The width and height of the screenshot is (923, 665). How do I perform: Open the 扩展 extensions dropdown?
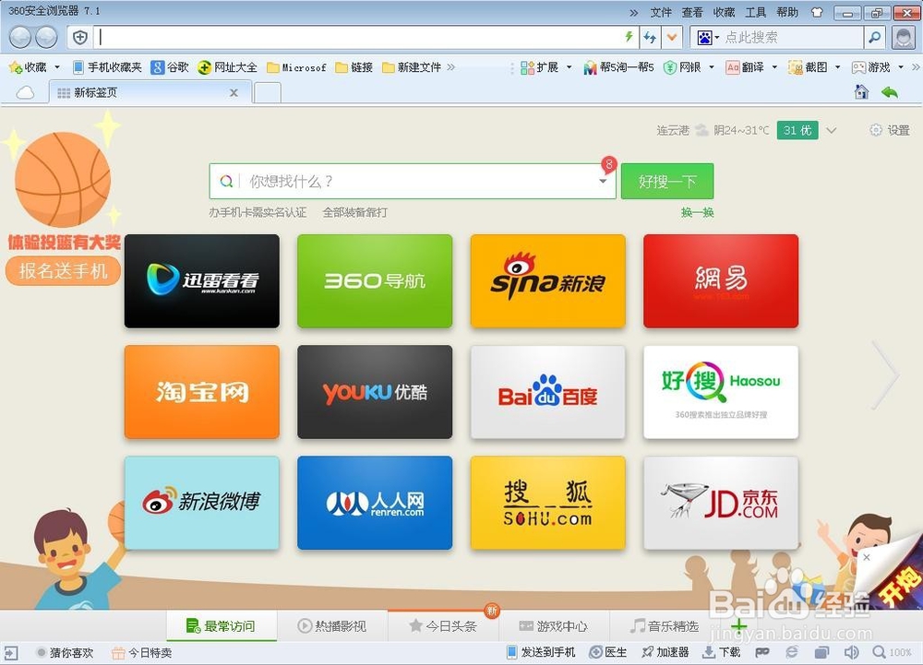tap(546, 67)
